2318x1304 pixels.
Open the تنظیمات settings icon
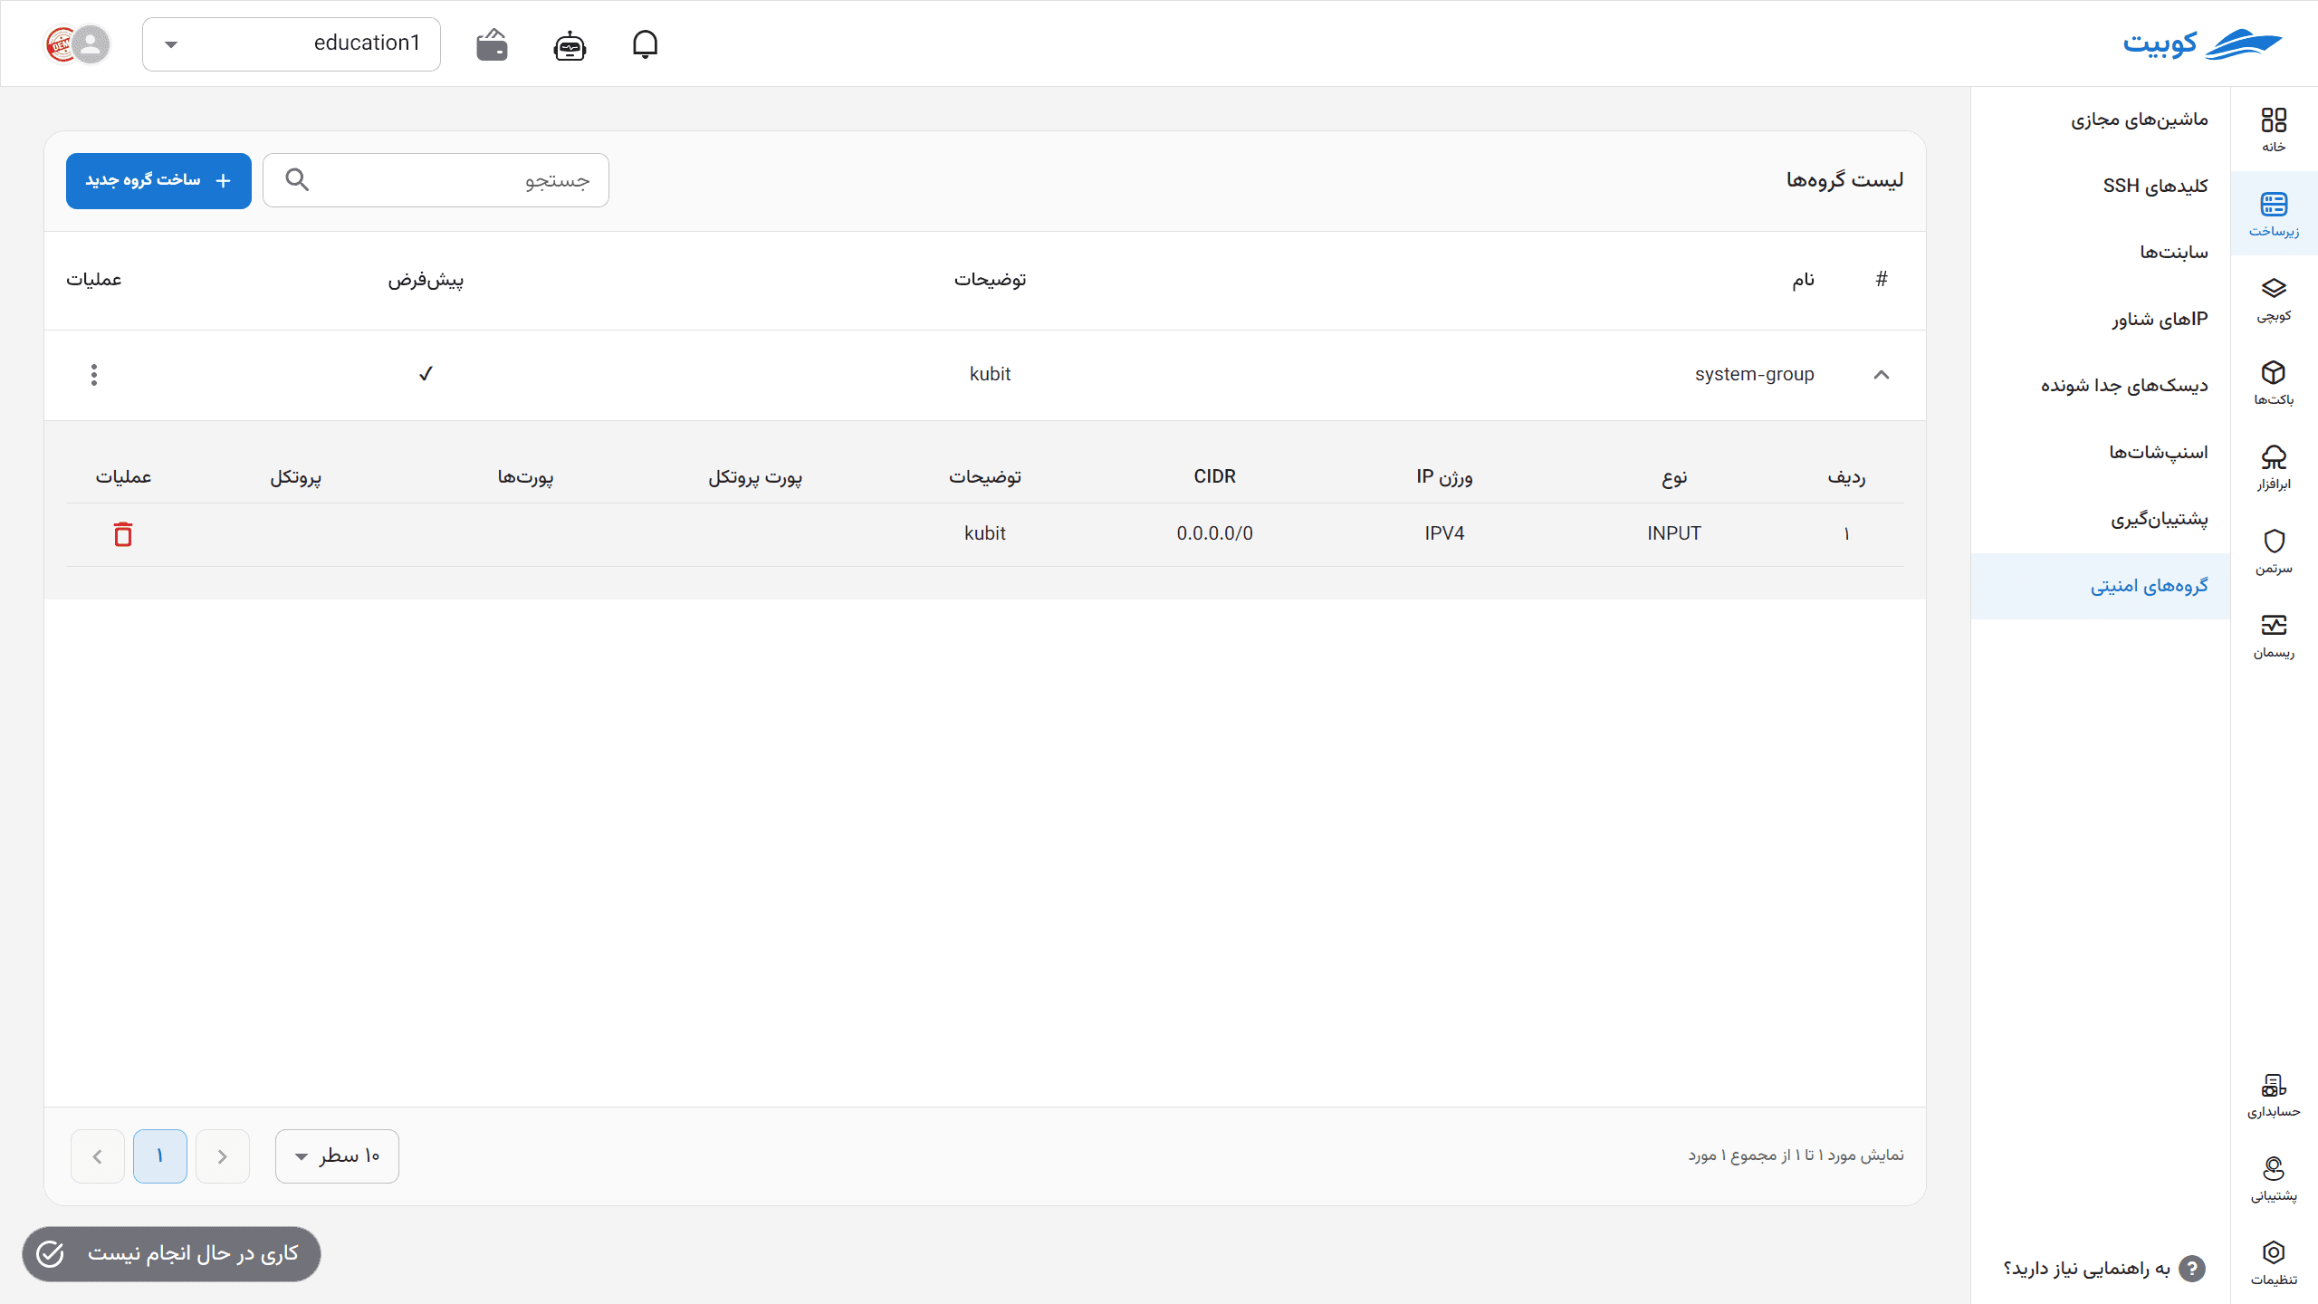point(2274,1262)
